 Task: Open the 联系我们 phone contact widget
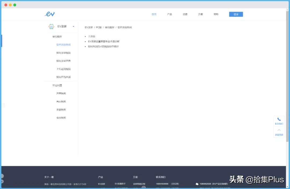pos(279,121)
